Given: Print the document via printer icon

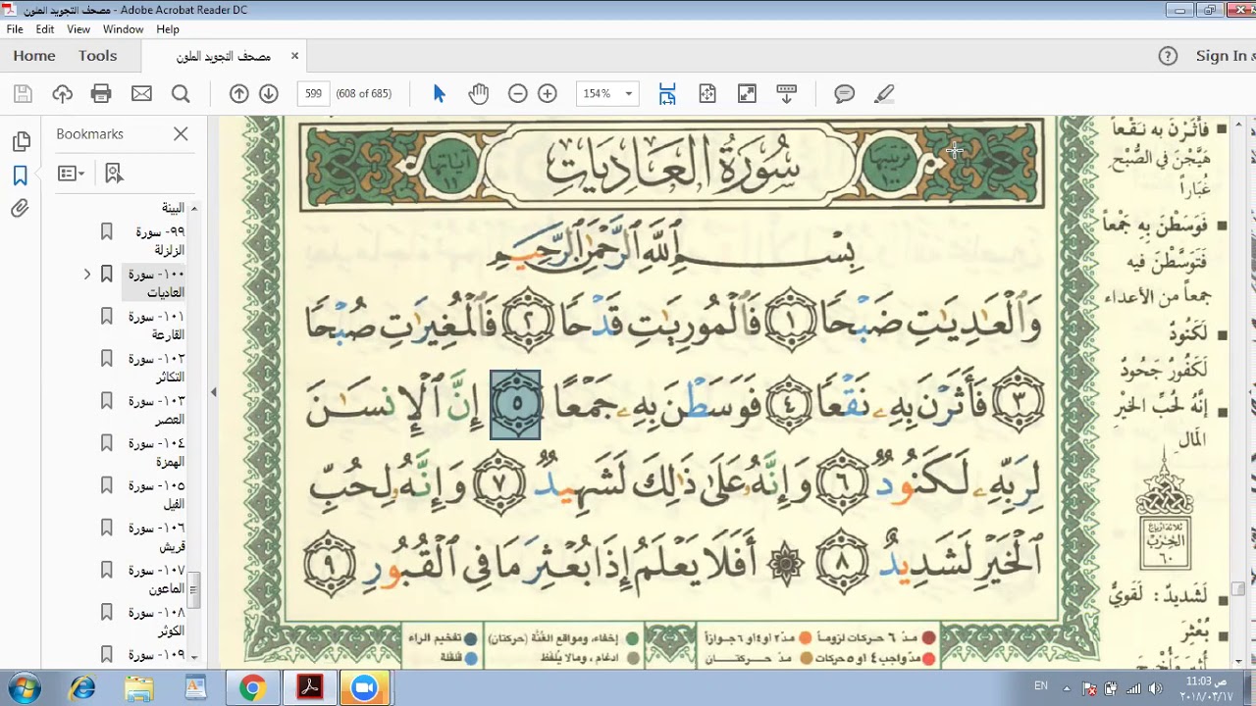Looking at the screenshot, I should [101, 94].
